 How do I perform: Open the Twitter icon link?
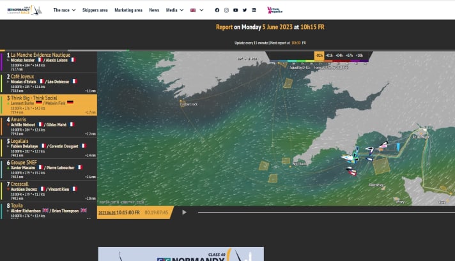click(245, 10)
